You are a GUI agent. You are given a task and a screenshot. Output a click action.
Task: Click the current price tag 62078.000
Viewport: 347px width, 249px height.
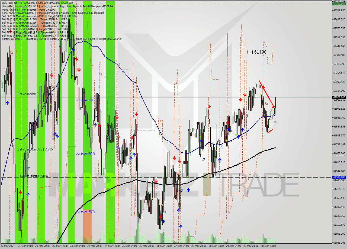(x=339, y=97)
